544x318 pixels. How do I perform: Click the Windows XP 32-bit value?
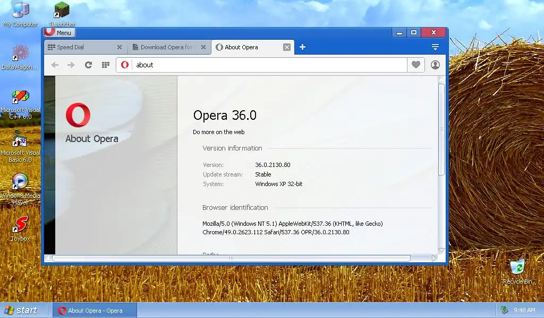[x=278, y=184]
